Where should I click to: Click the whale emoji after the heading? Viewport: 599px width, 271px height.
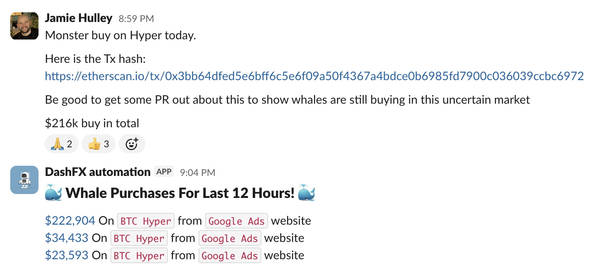(x=307, y=194)
